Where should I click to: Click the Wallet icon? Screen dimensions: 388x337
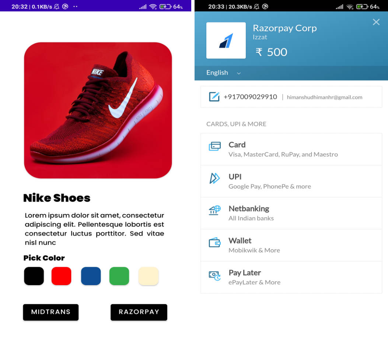click(x=214, y=242)
